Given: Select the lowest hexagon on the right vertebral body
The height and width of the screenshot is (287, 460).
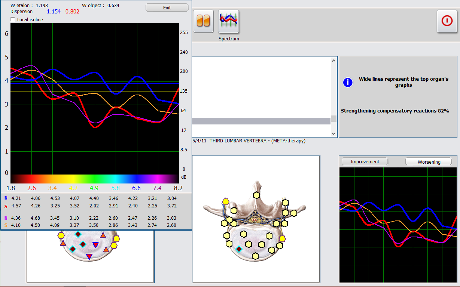Looking at the screenshot, I should 255,256.
